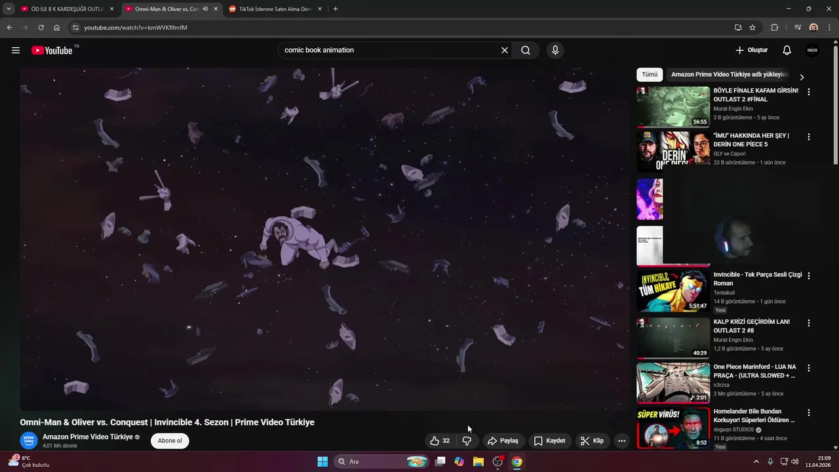Mute the Omni-Man tab audio icon
839x472 pixels.
click(205, 9)
